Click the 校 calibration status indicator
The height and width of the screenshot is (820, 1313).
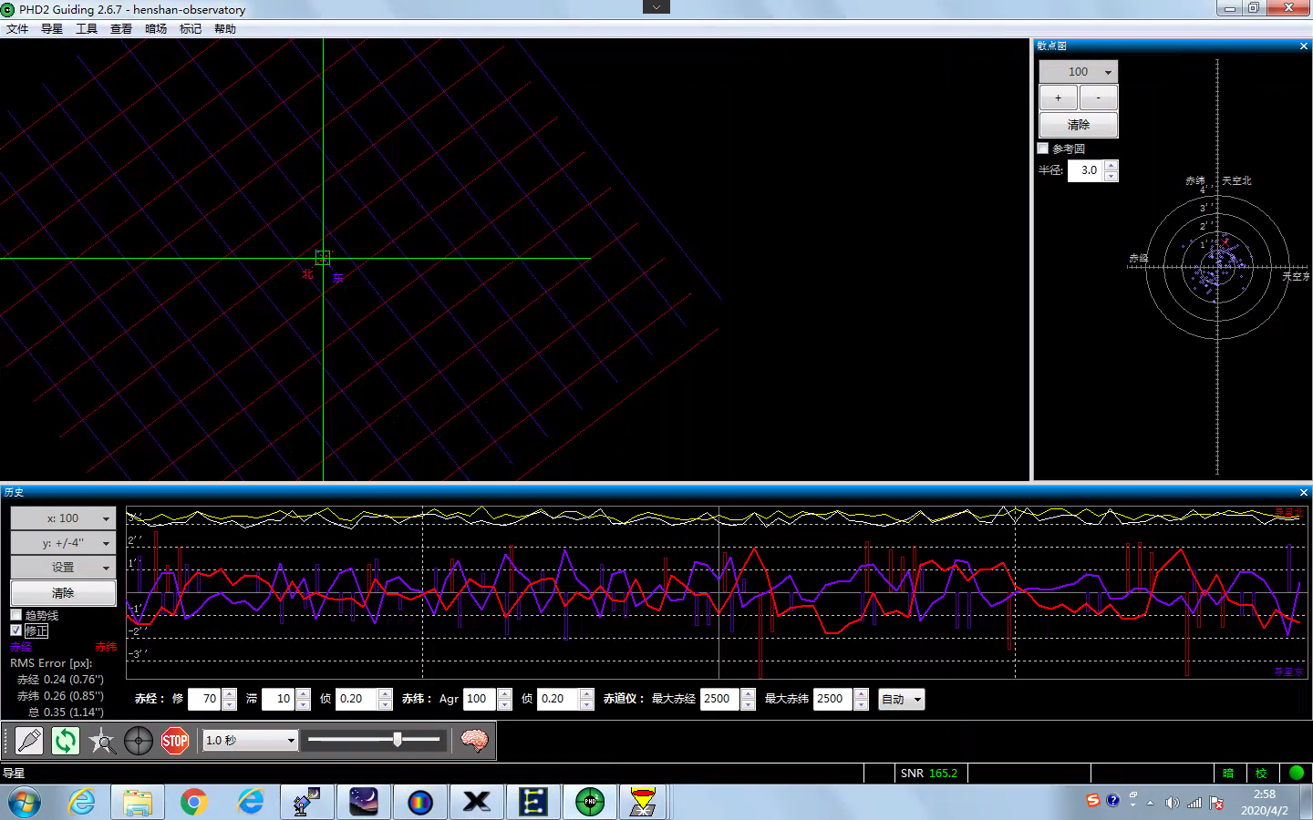coord(1261,773)
